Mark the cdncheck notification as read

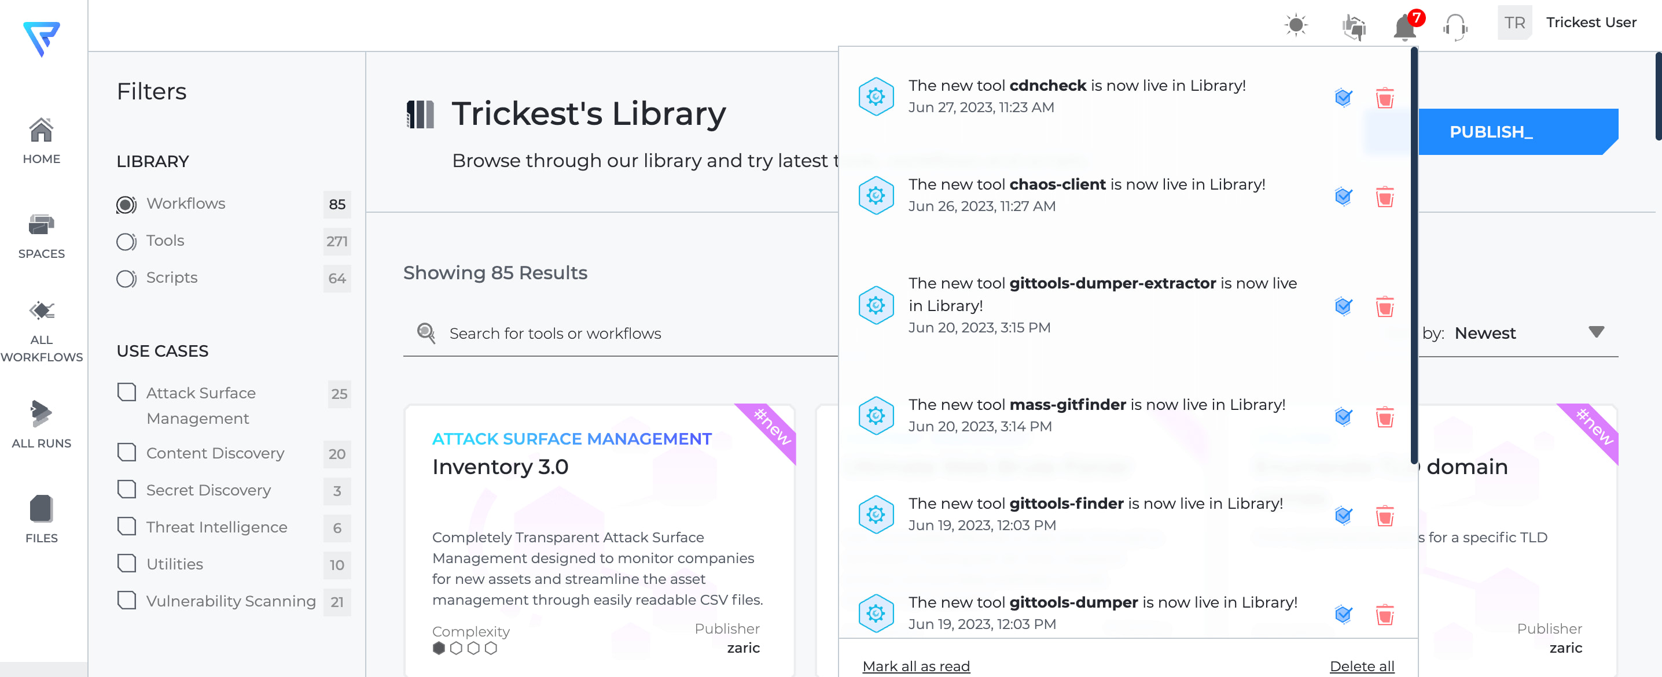pyautogui.click(x=1343, y=97)
